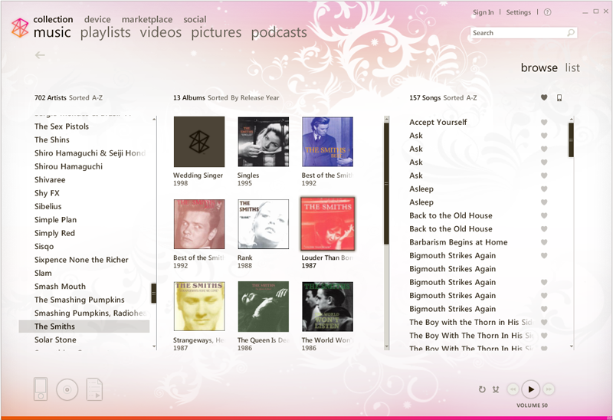Screen dimensions: 613x420
Task: Click the heart rating column header icon
Action: [x=544, y=97]
